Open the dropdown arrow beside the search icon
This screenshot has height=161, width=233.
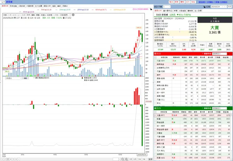4,2
